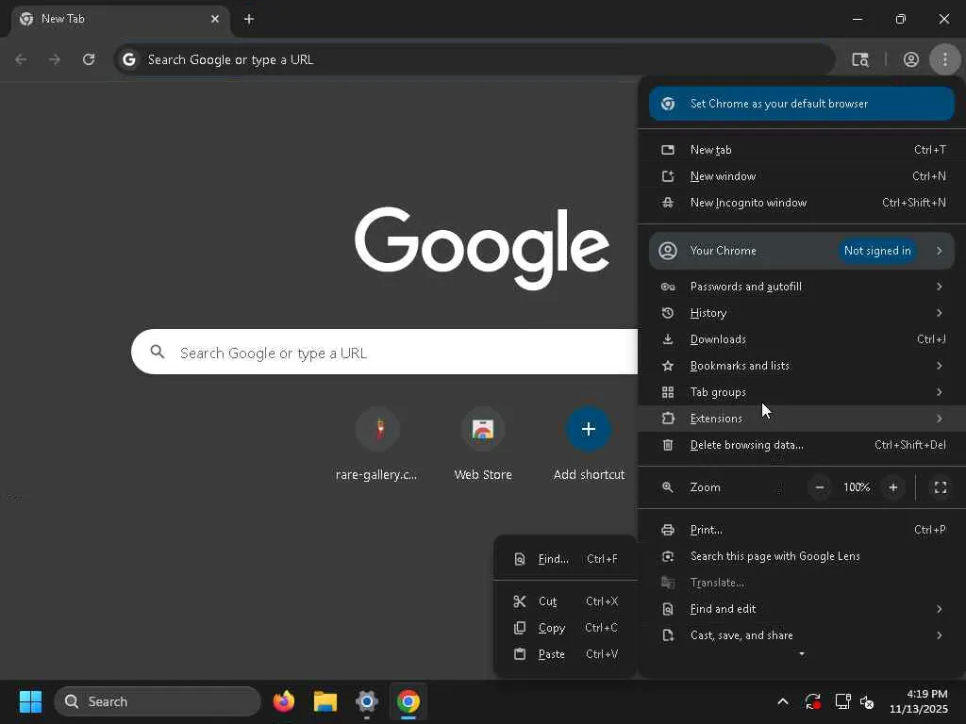
Task: Expand Tab groups submenu
Action: coord(802,392)
